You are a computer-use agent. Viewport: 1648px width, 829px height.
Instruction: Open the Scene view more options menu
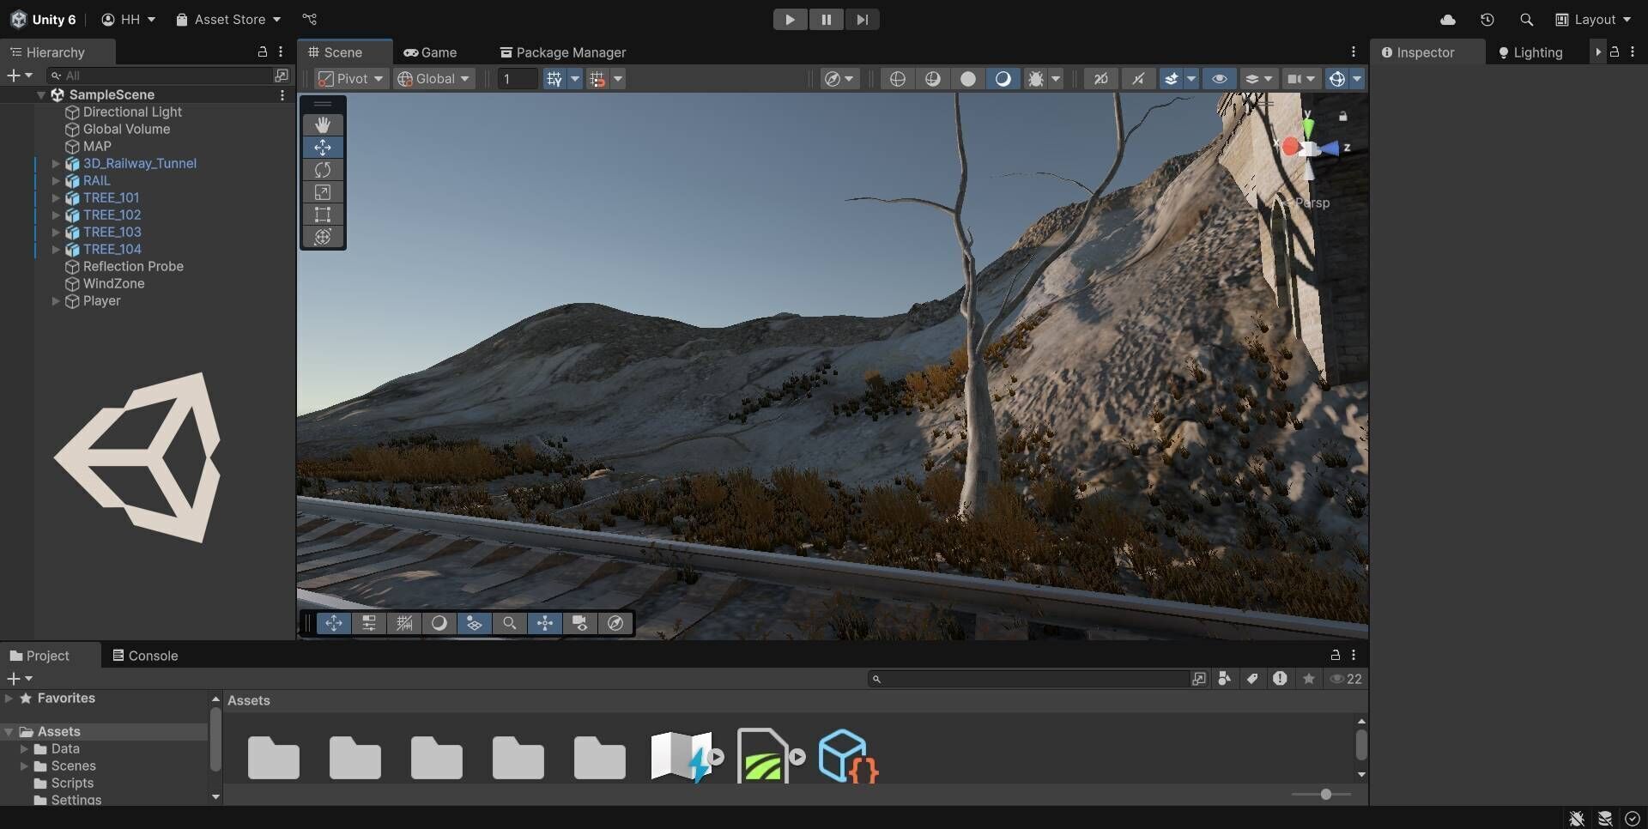point(1354,52)
